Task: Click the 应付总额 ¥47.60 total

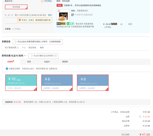Action: tap(145, 134)
